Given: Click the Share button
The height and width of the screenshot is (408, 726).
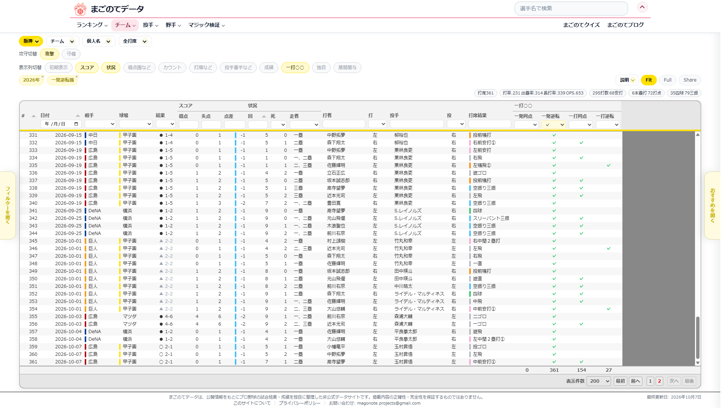Looking at the screenshot, I should point(690,80).
